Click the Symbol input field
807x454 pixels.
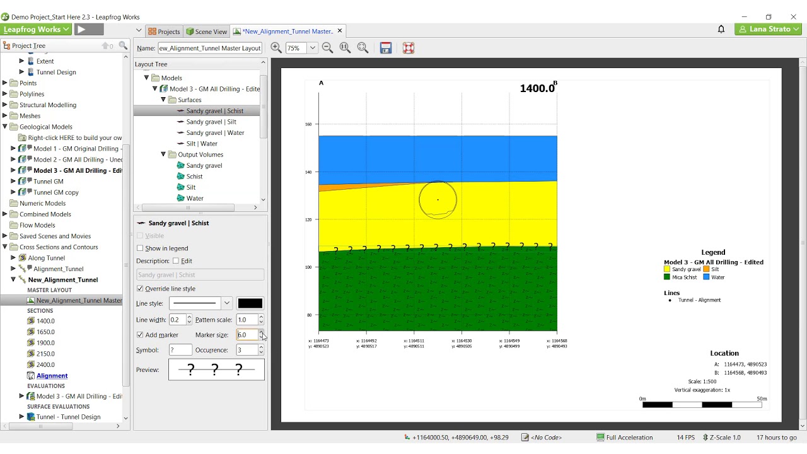(180, 350)
